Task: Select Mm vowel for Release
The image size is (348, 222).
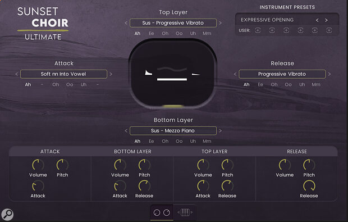Action: coord(316,85)
